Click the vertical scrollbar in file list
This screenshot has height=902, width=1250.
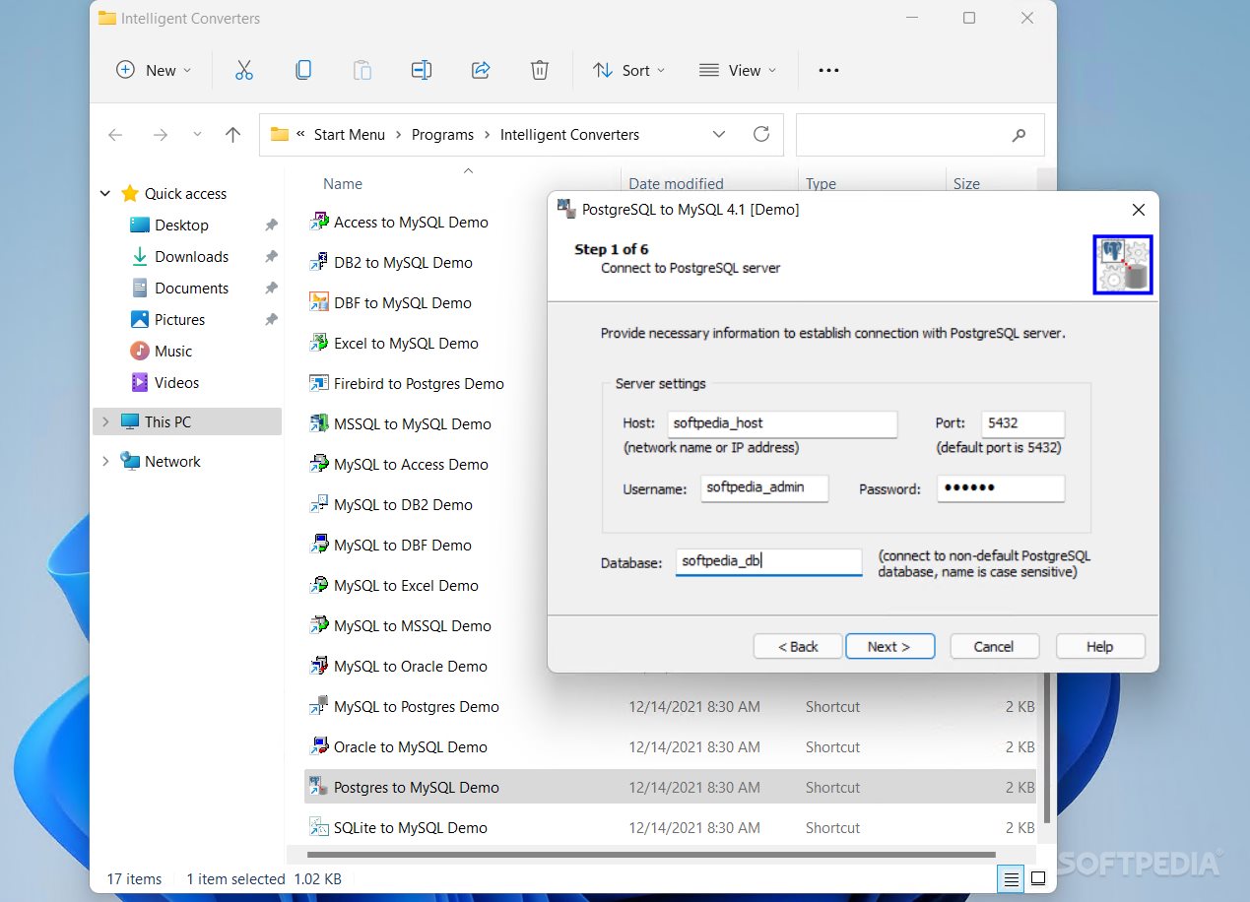[x=1046, y=748]
